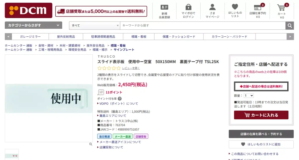Click the search magnifier button
Image resolution: width=299 pixels, height=160 pixels.
click(289, 26)
